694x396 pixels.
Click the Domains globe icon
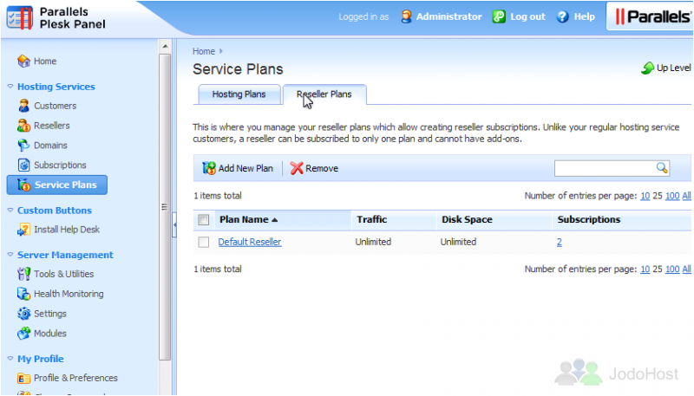[x=23, y=146]
